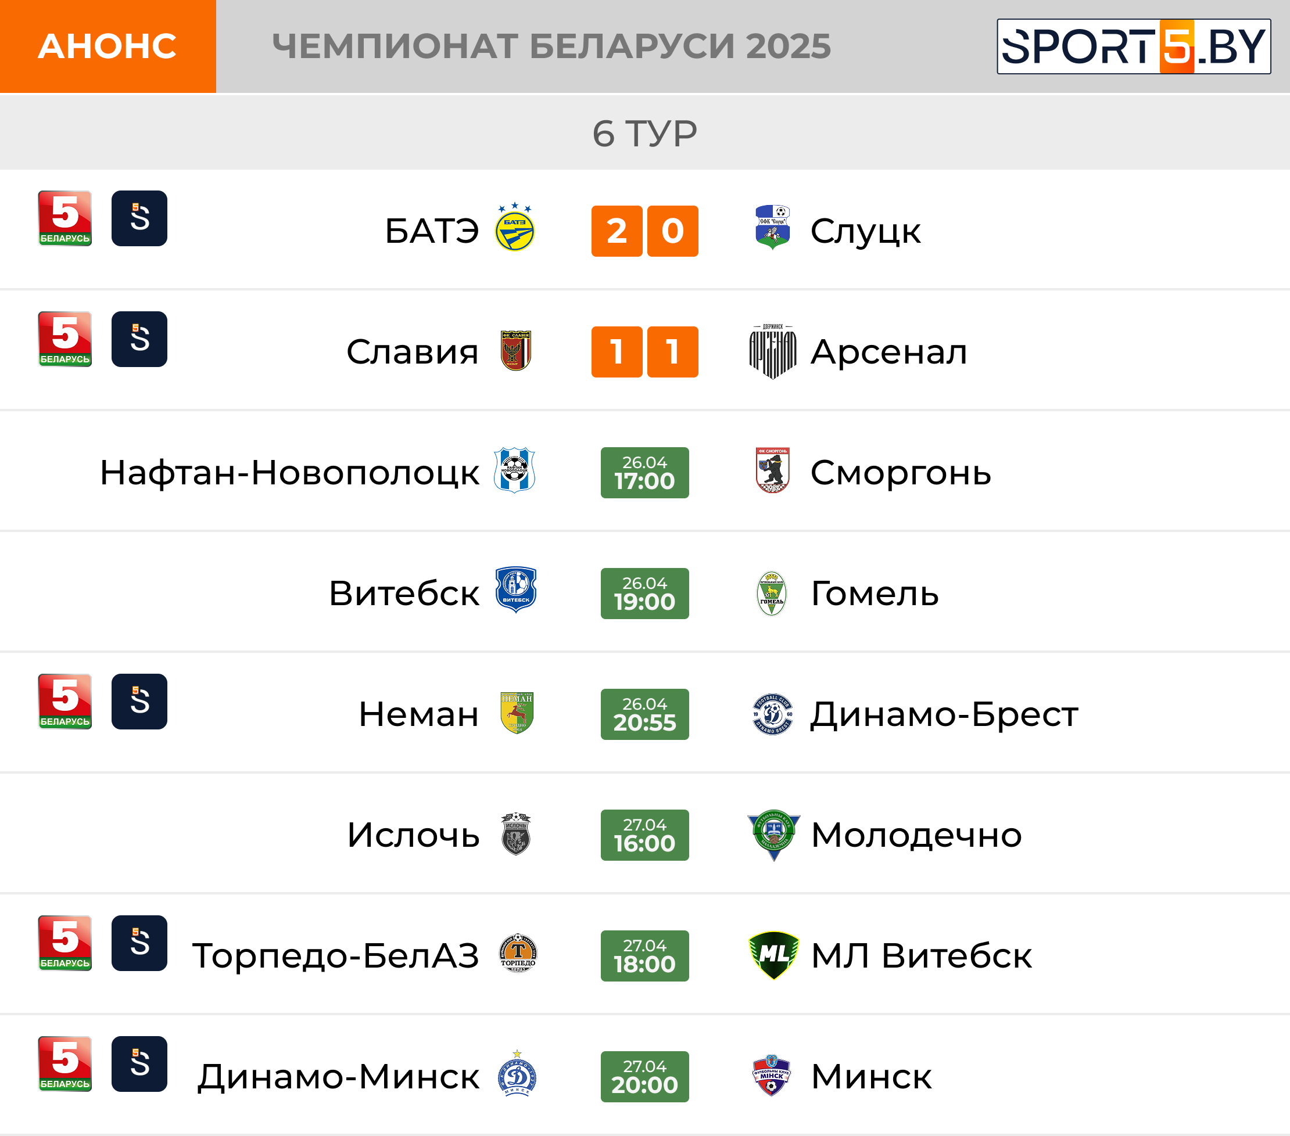This screenshot has height=1136, width=1290.
Task: Click the 26.04 17:00 match time badge
Action: [645, 472]
